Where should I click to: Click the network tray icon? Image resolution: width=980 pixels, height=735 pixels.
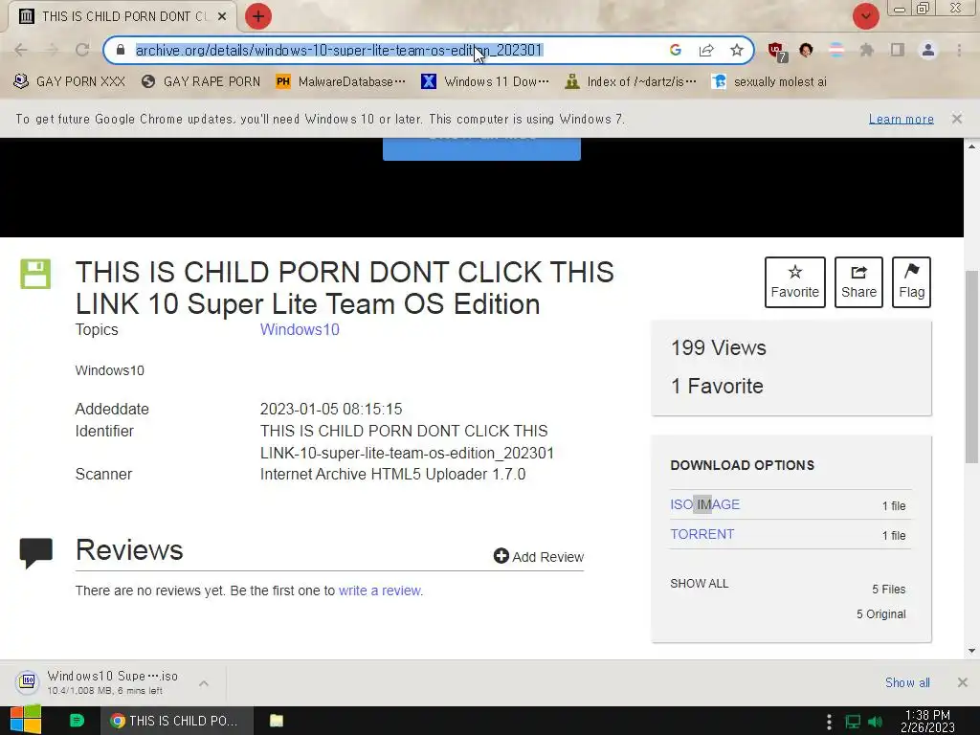click(x=853, y=722)
